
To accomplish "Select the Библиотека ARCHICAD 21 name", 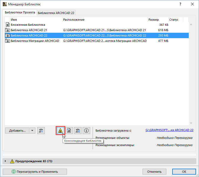I will [x=29, y=30].
